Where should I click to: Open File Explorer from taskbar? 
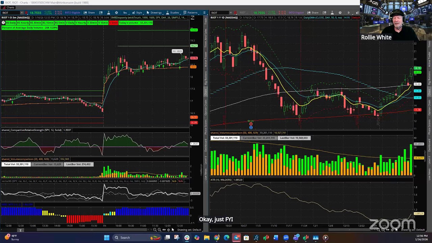(207, 238)
